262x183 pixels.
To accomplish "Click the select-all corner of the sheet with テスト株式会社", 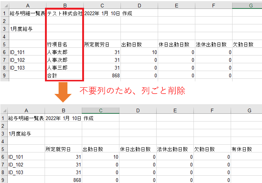I will [5, 6].
